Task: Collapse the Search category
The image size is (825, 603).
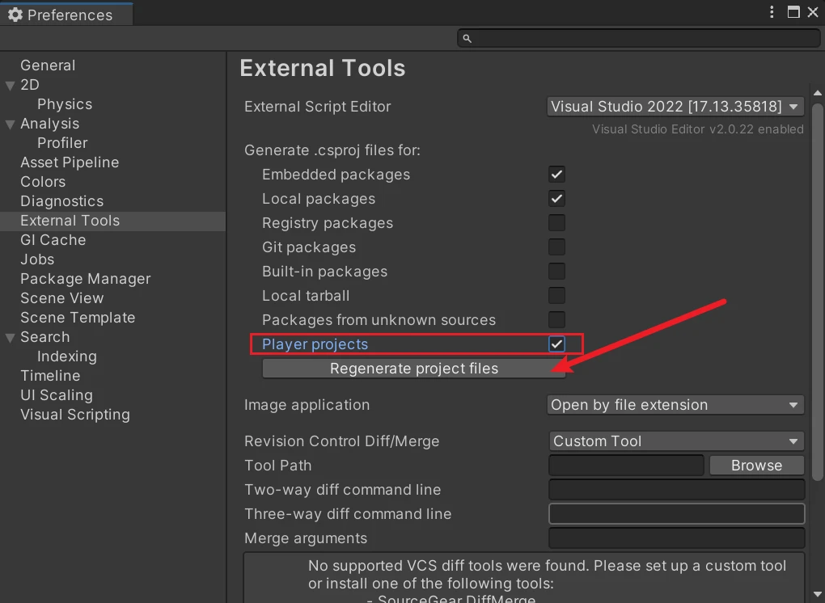Action: tap(10, 338)
